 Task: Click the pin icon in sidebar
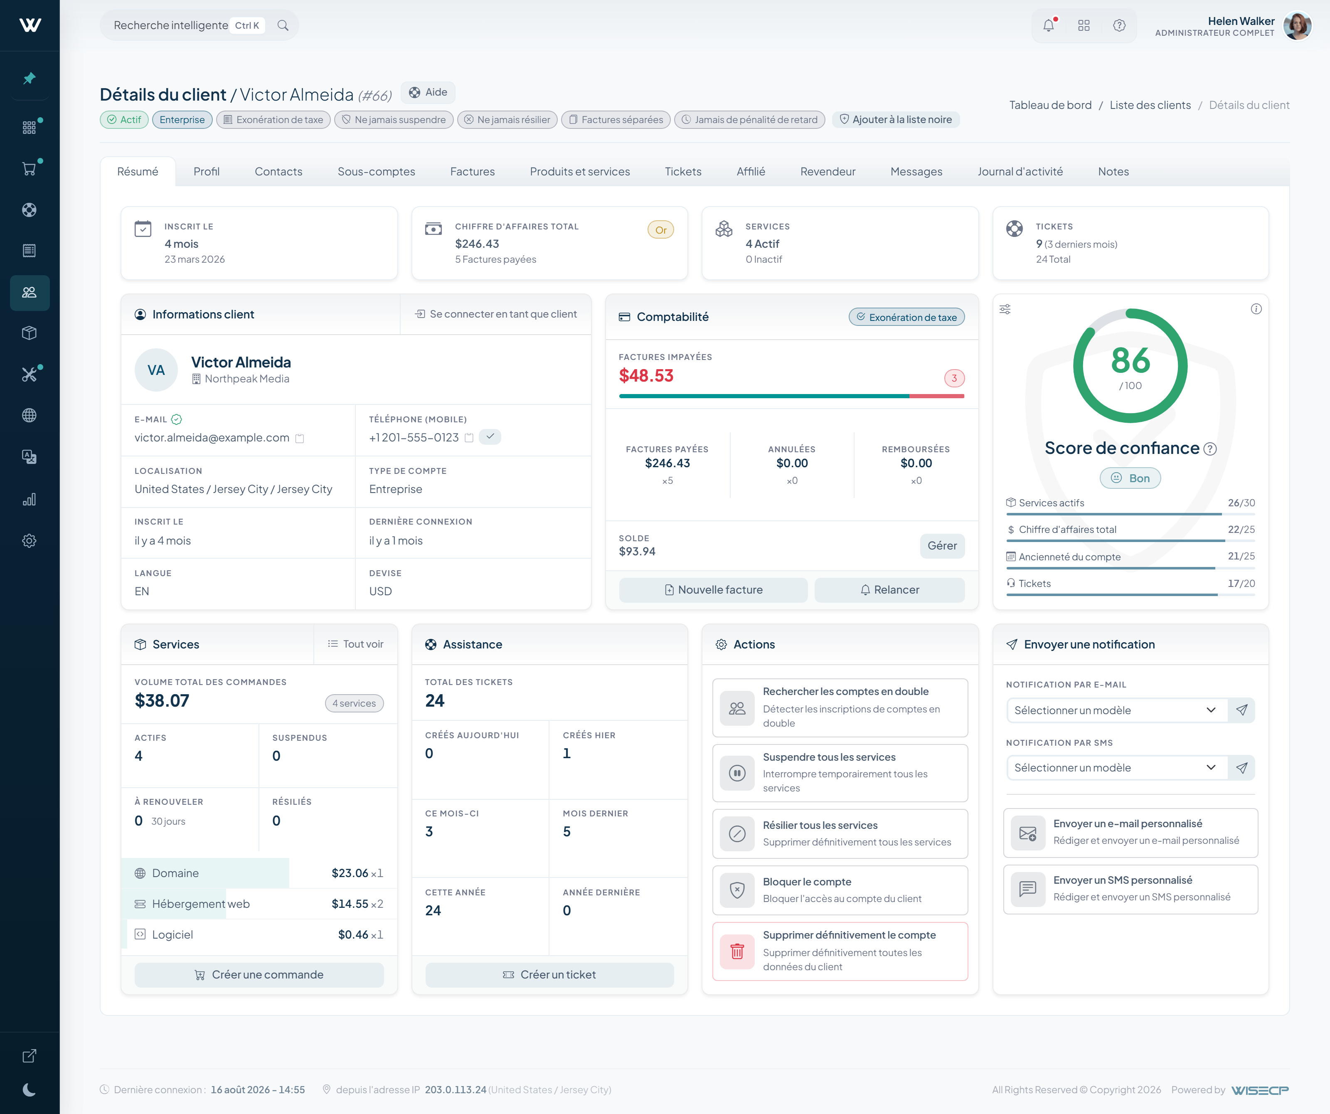click(x=29, y=79)
